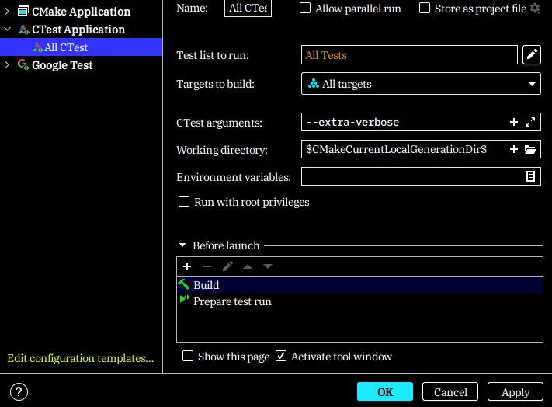Screen dimensions: 552x407
Task: Open the Targets to build dropdown
Action: click(420, 84)
